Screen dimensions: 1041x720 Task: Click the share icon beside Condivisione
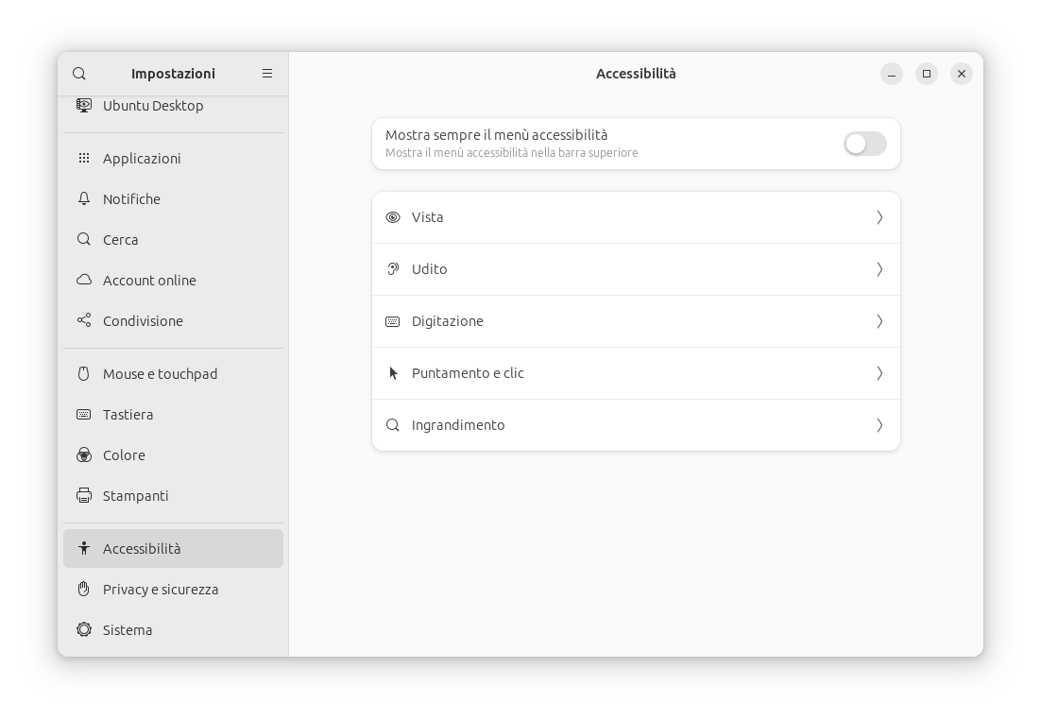pyautogui.click(x=84, y=321)
